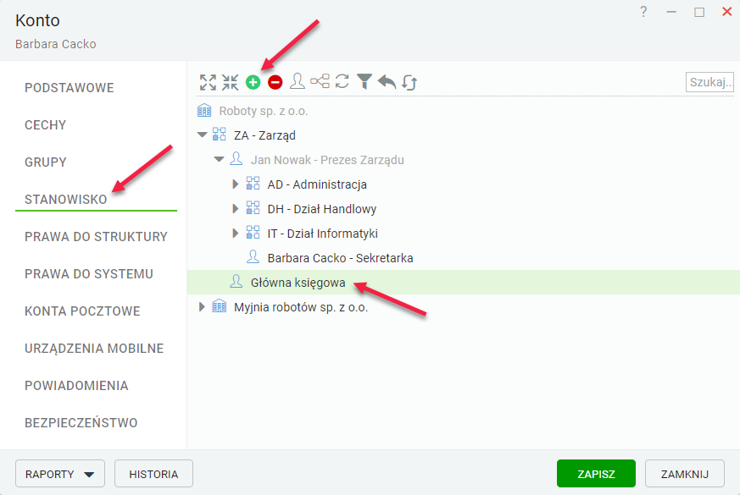Image resolution: width=740 pixels, height=495 pixels.
Task: Expand all tree nodes icon
Action: (x=208, y=82)
